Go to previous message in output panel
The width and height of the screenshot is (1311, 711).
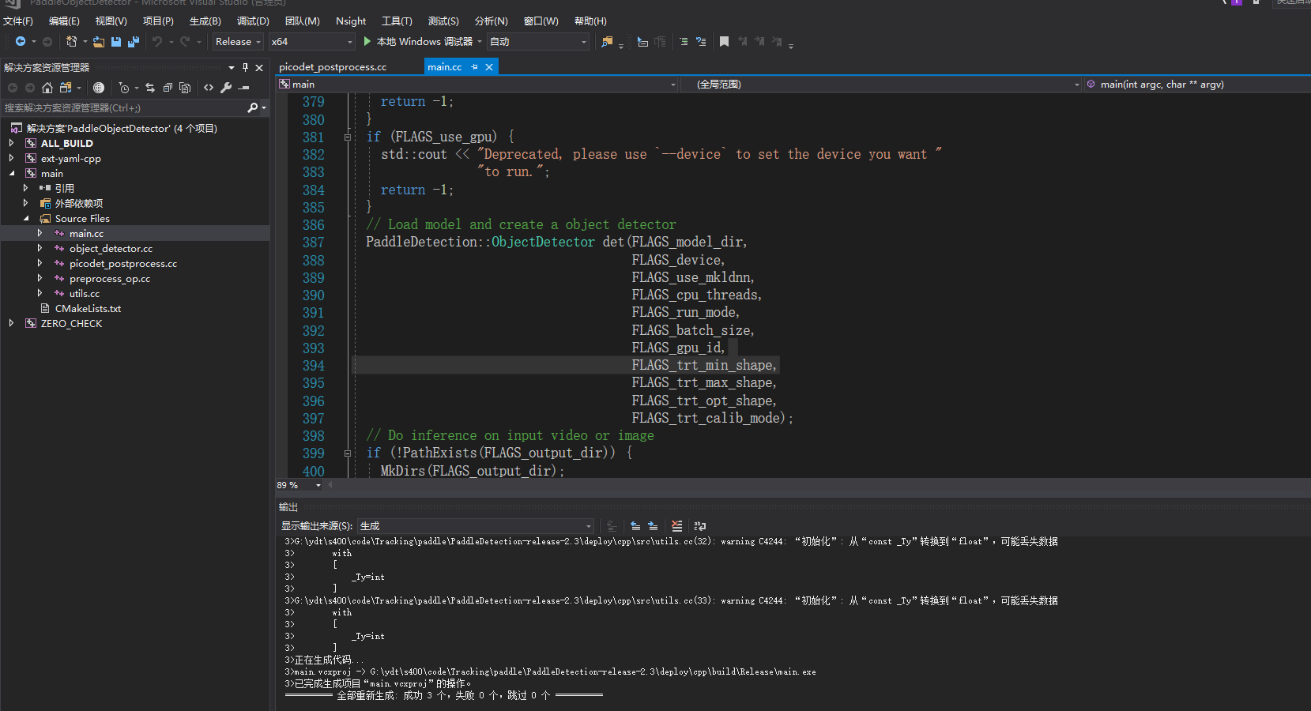635,525
